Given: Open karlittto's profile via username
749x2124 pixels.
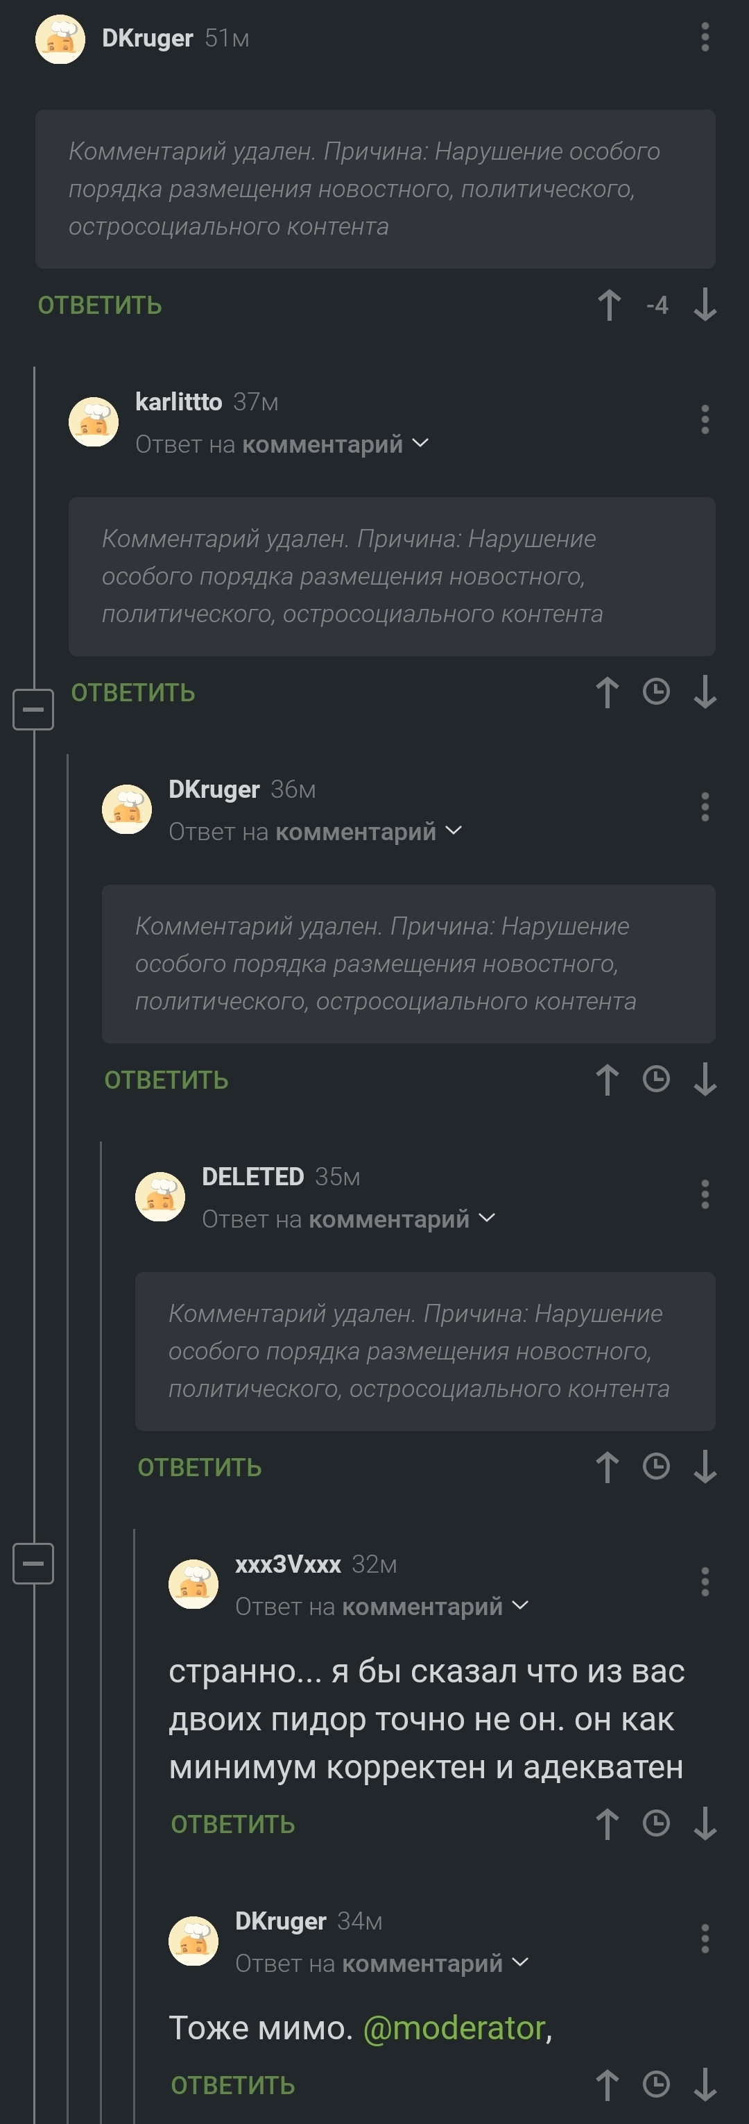Looking at the screenshot, I should point(178,401).
